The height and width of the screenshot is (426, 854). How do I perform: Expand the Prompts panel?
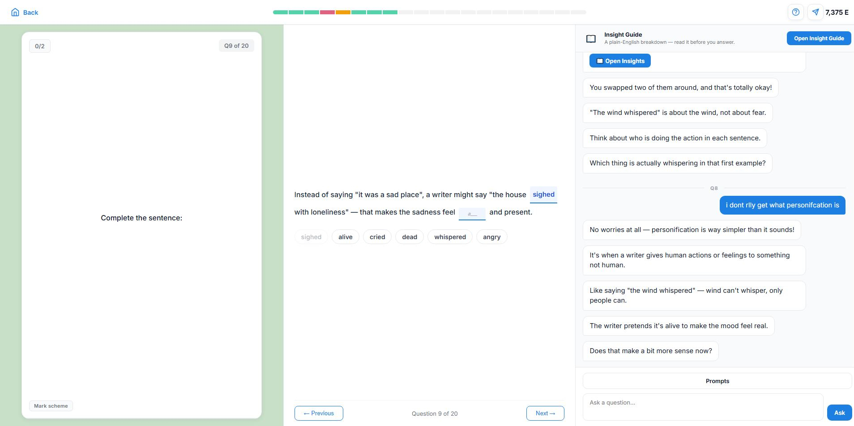click(x=717, y=381)
